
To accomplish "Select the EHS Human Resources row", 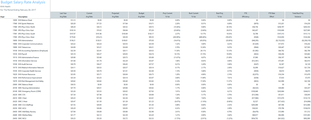I will click(x=155, y=74).
